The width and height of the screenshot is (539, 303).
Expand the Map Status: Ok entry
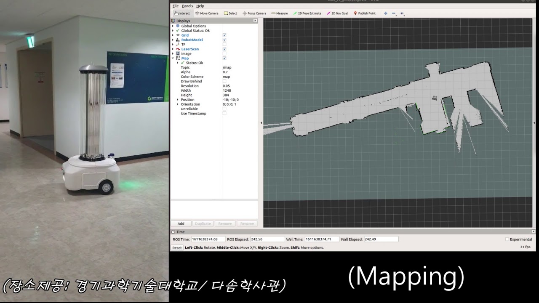178,63
